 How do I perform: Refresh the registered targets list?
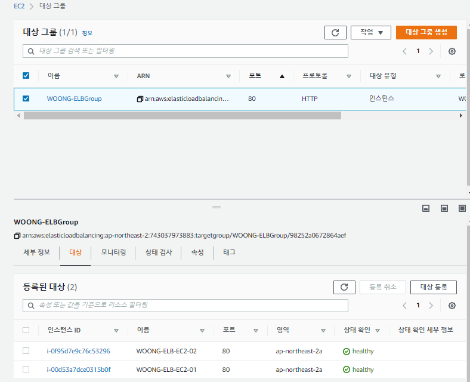[344, 287]
